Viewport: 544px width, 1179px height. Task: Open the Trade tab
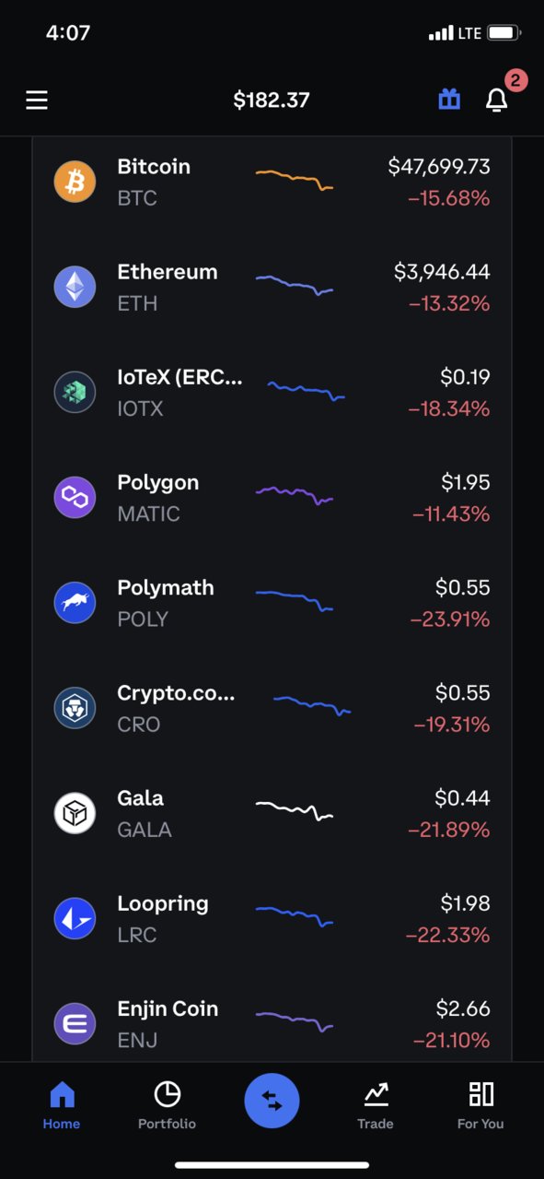376,1104
